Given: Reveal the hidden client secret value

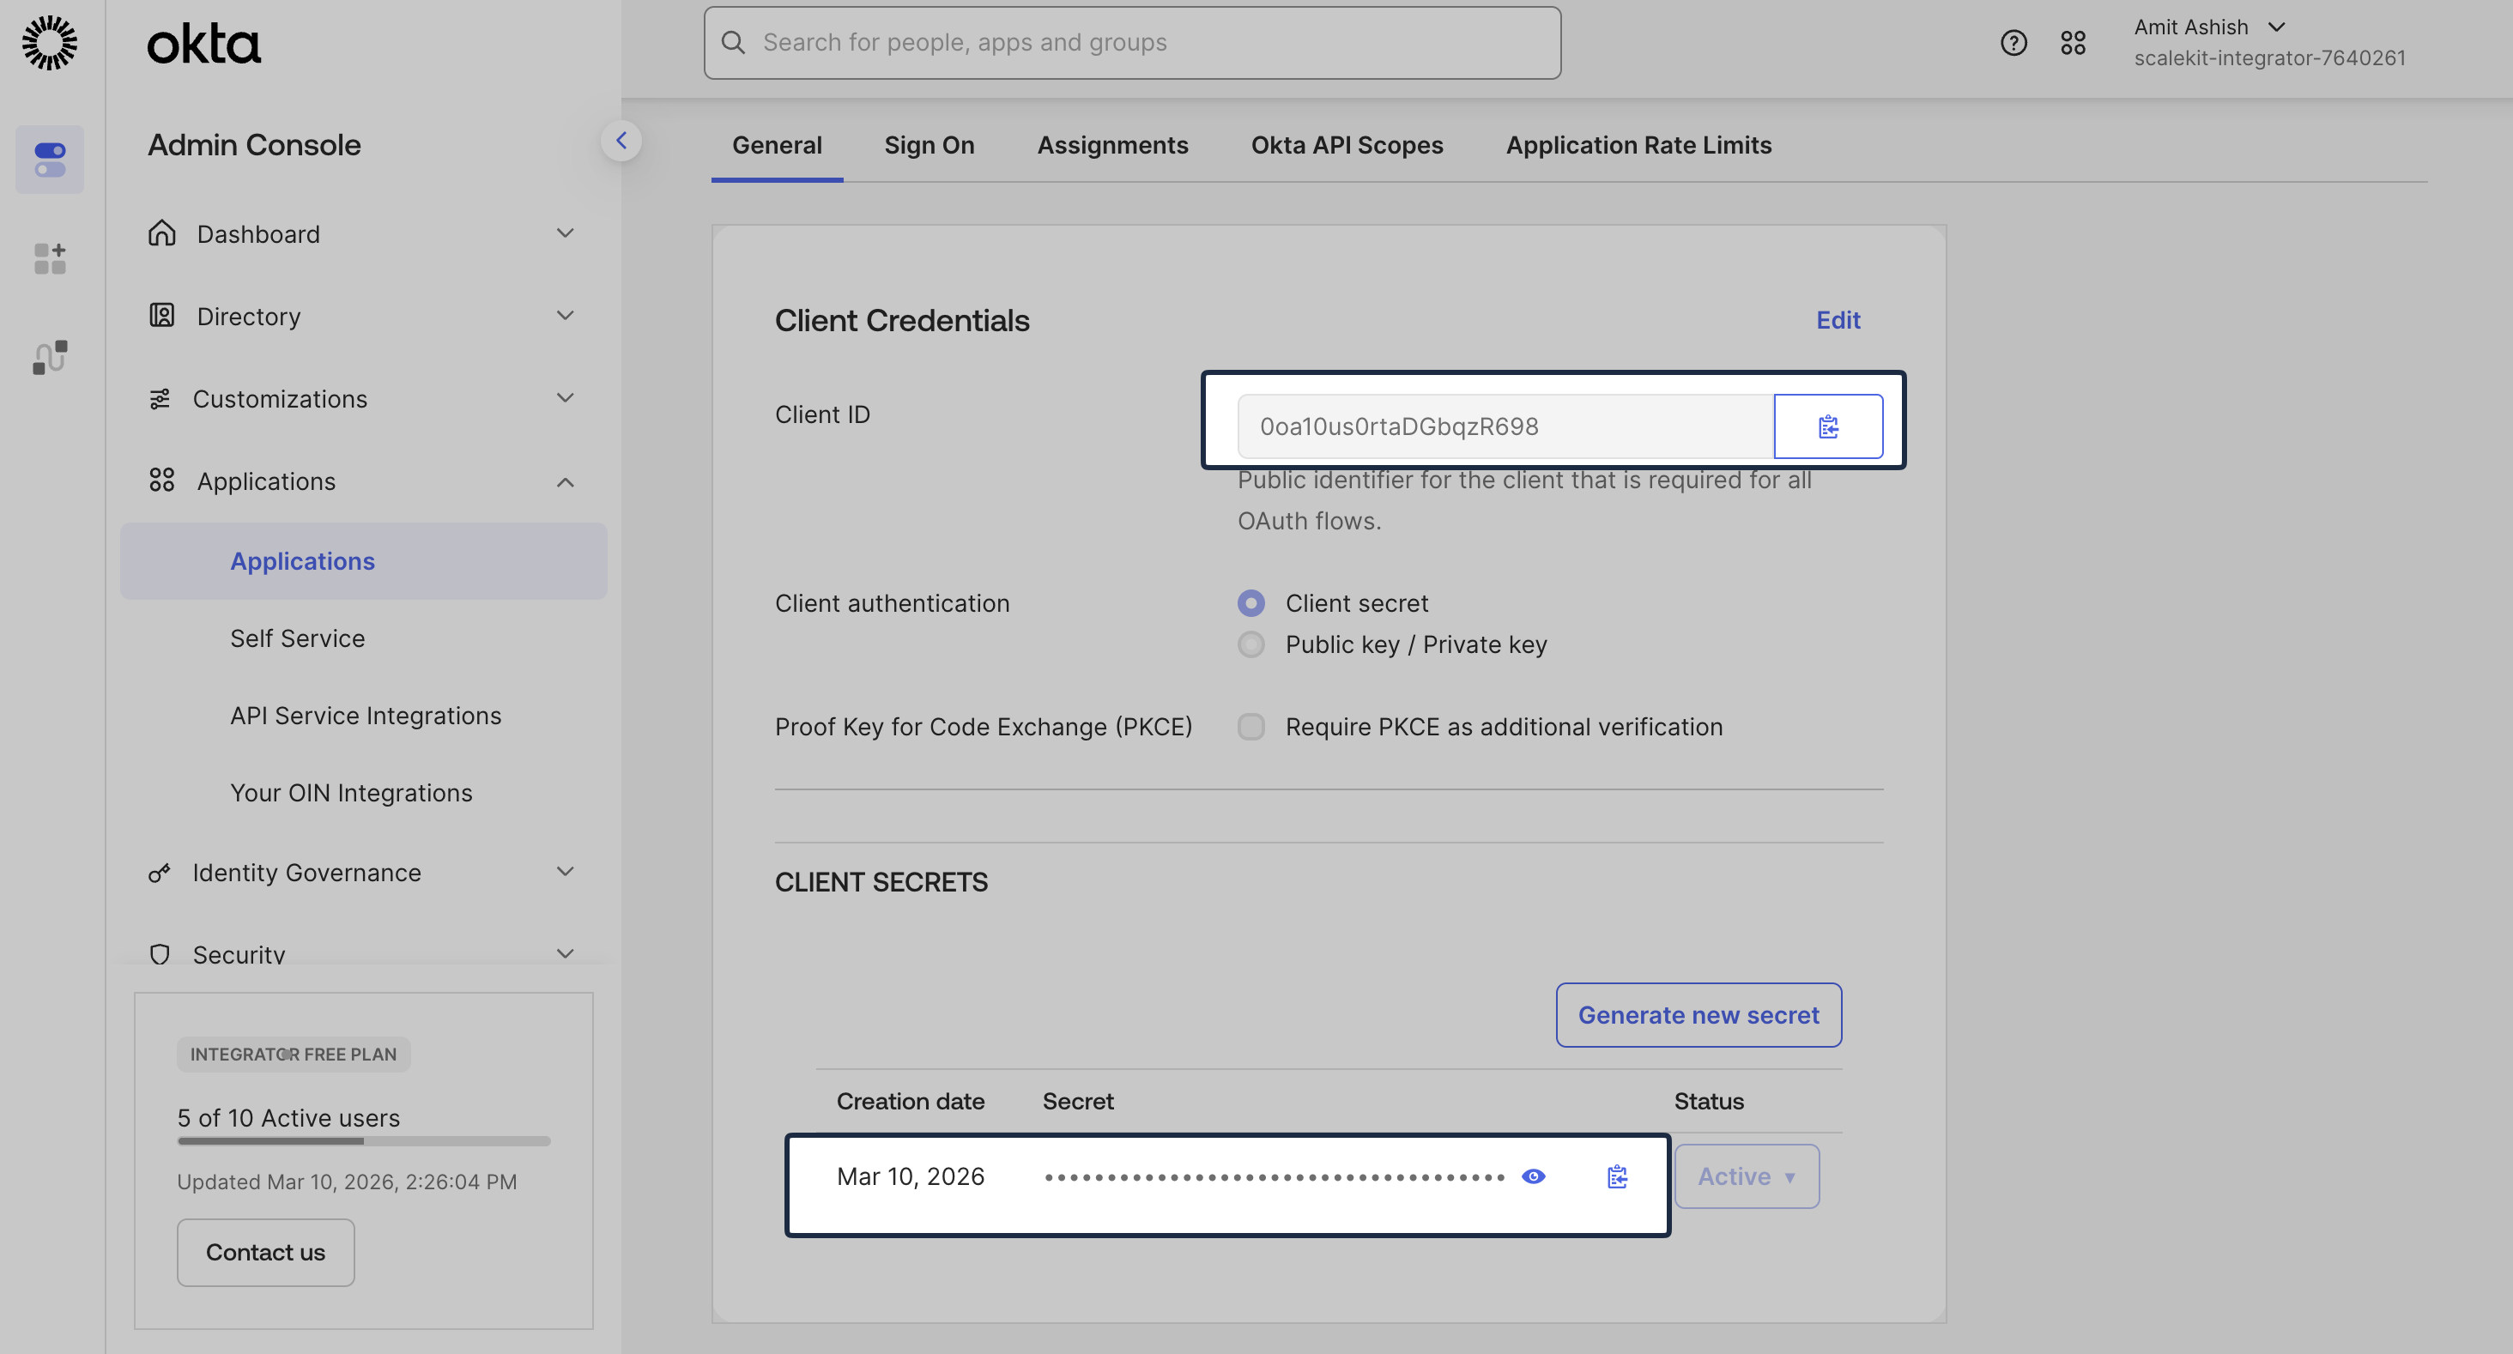Looking at the screenshot, I should coord(1533,1176).
